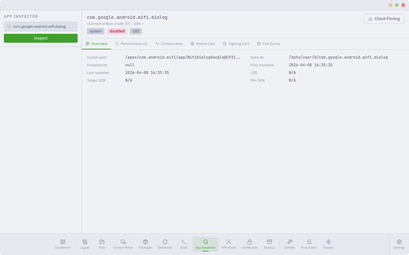Click the yellow minimize window button
Viewport: 409px width, 255px height.
(x=390, y=5)
